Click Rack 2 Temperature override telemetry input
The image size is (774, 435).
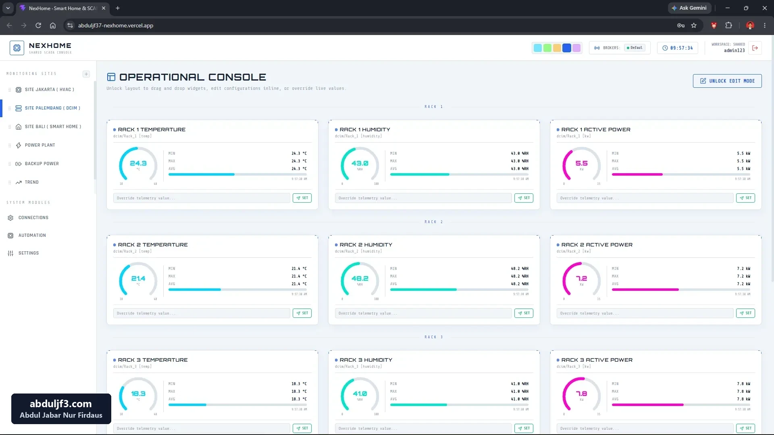[202, 313]
